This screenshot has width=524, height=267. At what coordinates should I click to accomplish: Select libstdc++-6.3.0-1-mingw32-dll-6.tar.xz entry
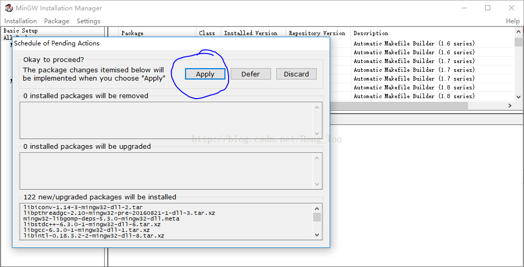[92, 224]
